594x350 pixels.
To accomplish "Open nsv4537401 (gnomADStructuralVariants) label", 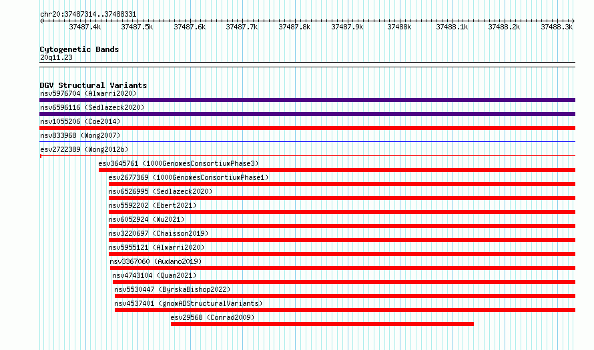I will tap(188, 303).
